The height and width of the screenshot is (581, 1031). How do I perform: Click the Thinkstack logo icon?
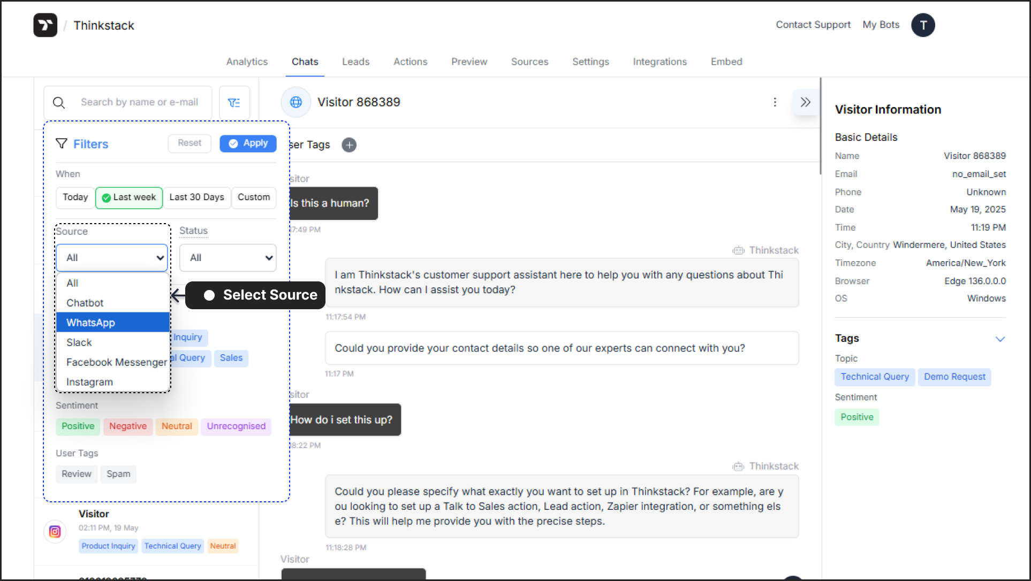45,25
